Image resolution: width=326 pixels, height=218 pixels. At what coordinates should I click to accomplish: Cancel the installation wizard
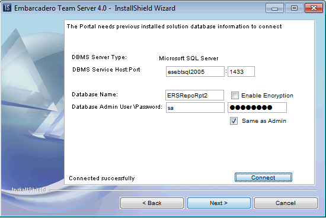(286, 203)
